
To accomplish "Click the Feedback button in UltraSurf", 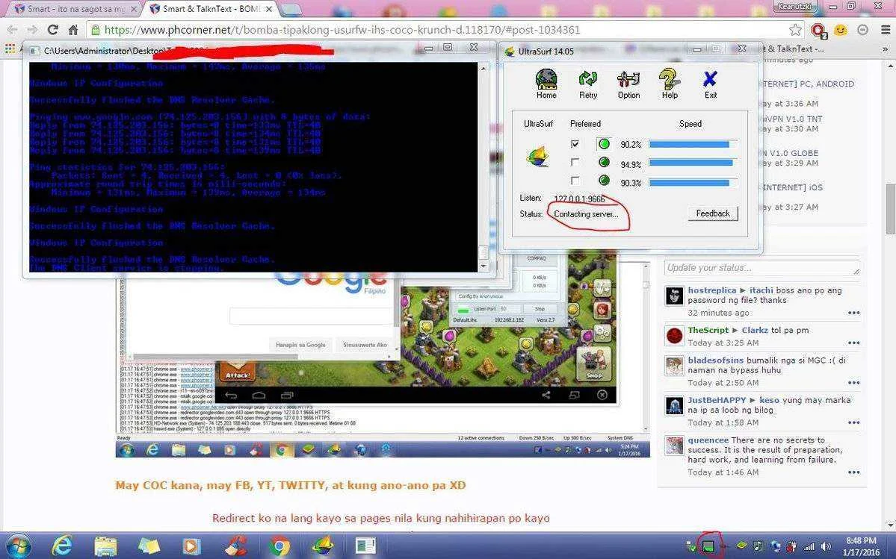I will (x=713, y=213).
